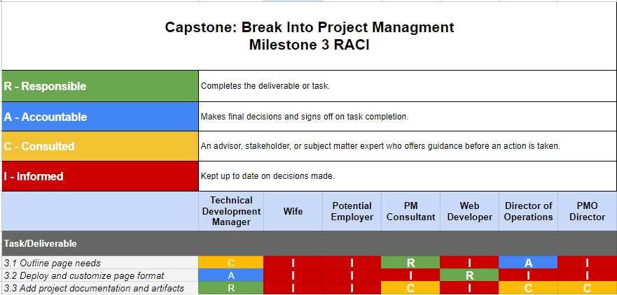Select the 'Completes the deliverable or task' description cell

click(x=406, y=86)
